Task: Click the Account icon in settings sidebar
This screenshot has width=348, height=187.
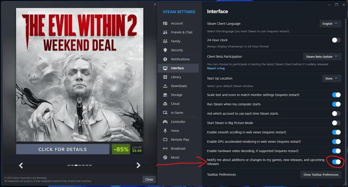Action: point(165,23)
